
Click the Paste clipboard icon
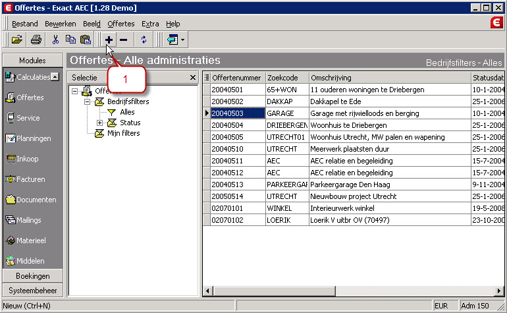85,40
